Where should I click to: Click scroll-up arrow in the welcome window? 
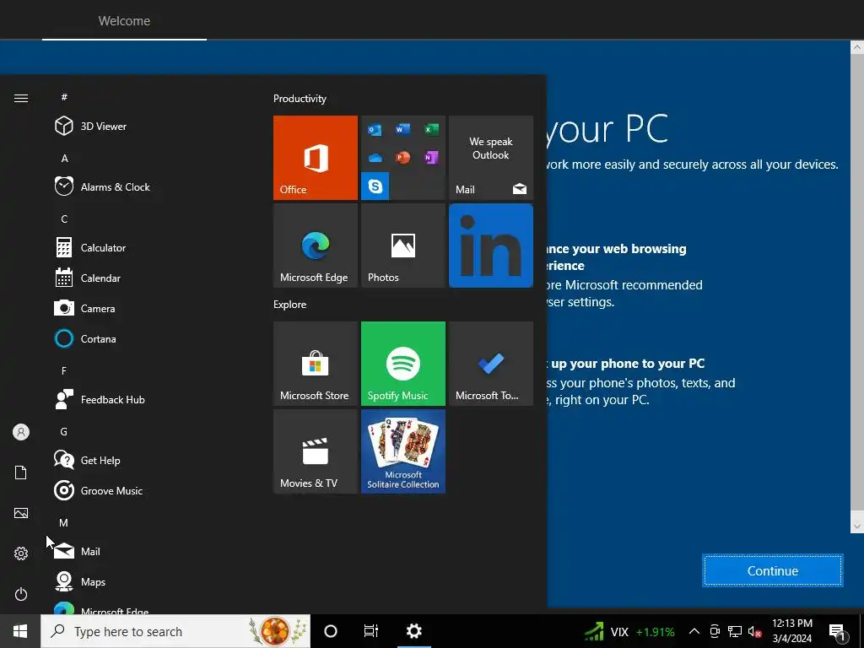857,47
